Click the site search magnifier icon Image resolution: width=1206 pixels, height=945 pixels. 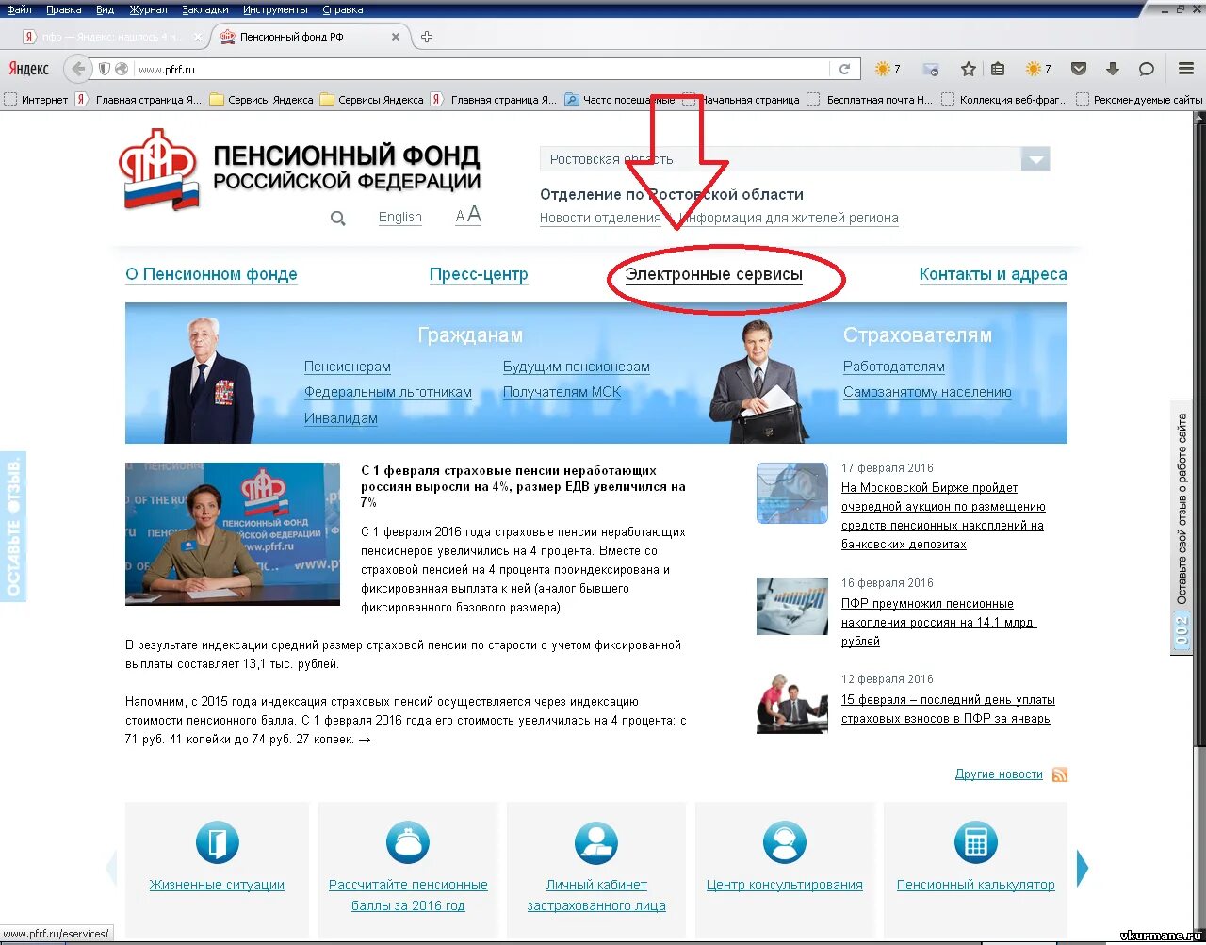click(x=337, y=219)
